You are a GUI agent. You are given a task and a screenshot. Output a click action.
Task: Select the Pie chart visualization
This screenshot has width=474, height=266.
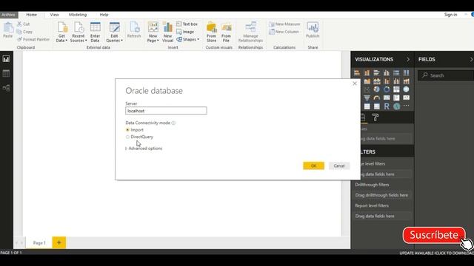click(377, 89)
